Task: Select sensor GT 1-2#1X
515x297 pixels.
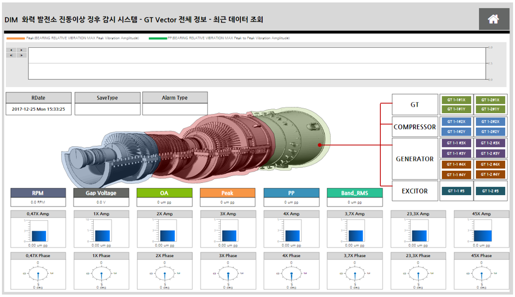Action: 491,100
